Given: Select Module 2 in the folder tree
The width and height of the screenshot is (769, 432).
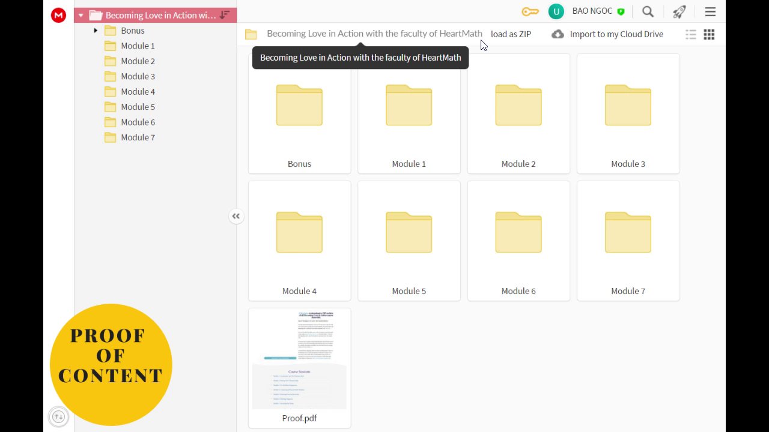Looking at the screenshot, I should coord(138,61).
